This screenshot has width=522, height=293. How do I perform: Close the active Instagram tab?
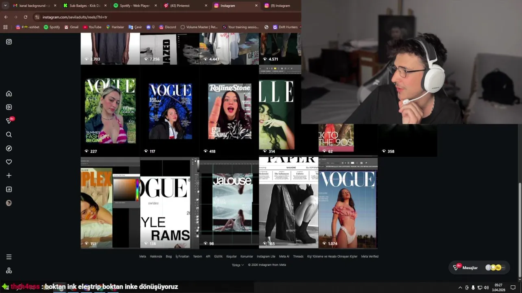(x=256, y=6)
